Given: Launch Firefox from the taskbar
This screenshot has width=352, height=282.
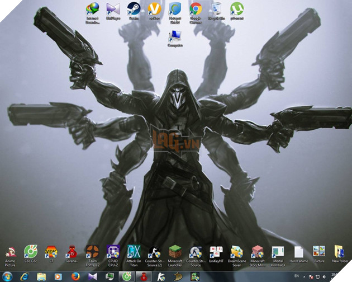Looking at the screenshot, I should pos(75,276).
